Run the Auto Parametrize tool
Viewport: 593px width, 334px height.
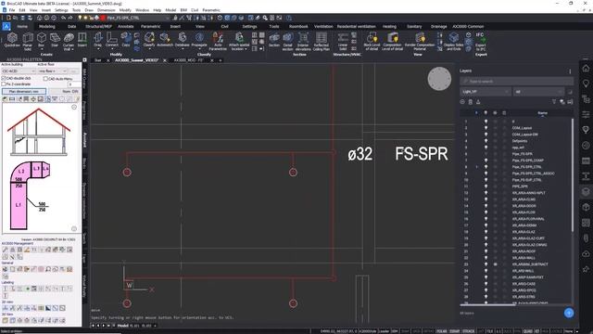[218, 41]
